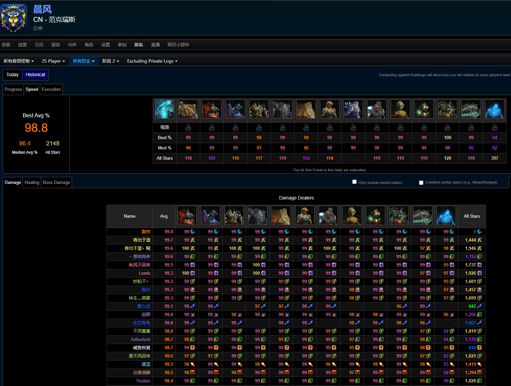Check the Combine similar specs box
511x386 pixels.
[421, 183]
